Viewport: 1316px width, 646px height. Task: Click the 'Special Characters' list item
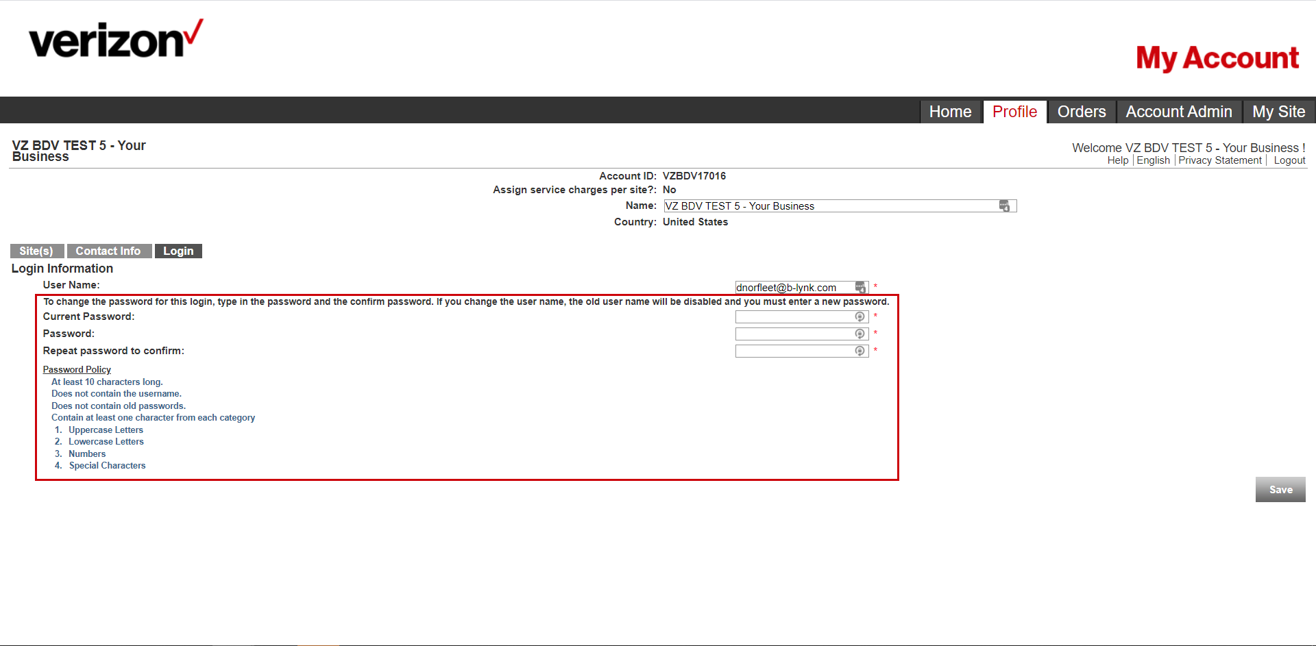click(x=107, y=465)
